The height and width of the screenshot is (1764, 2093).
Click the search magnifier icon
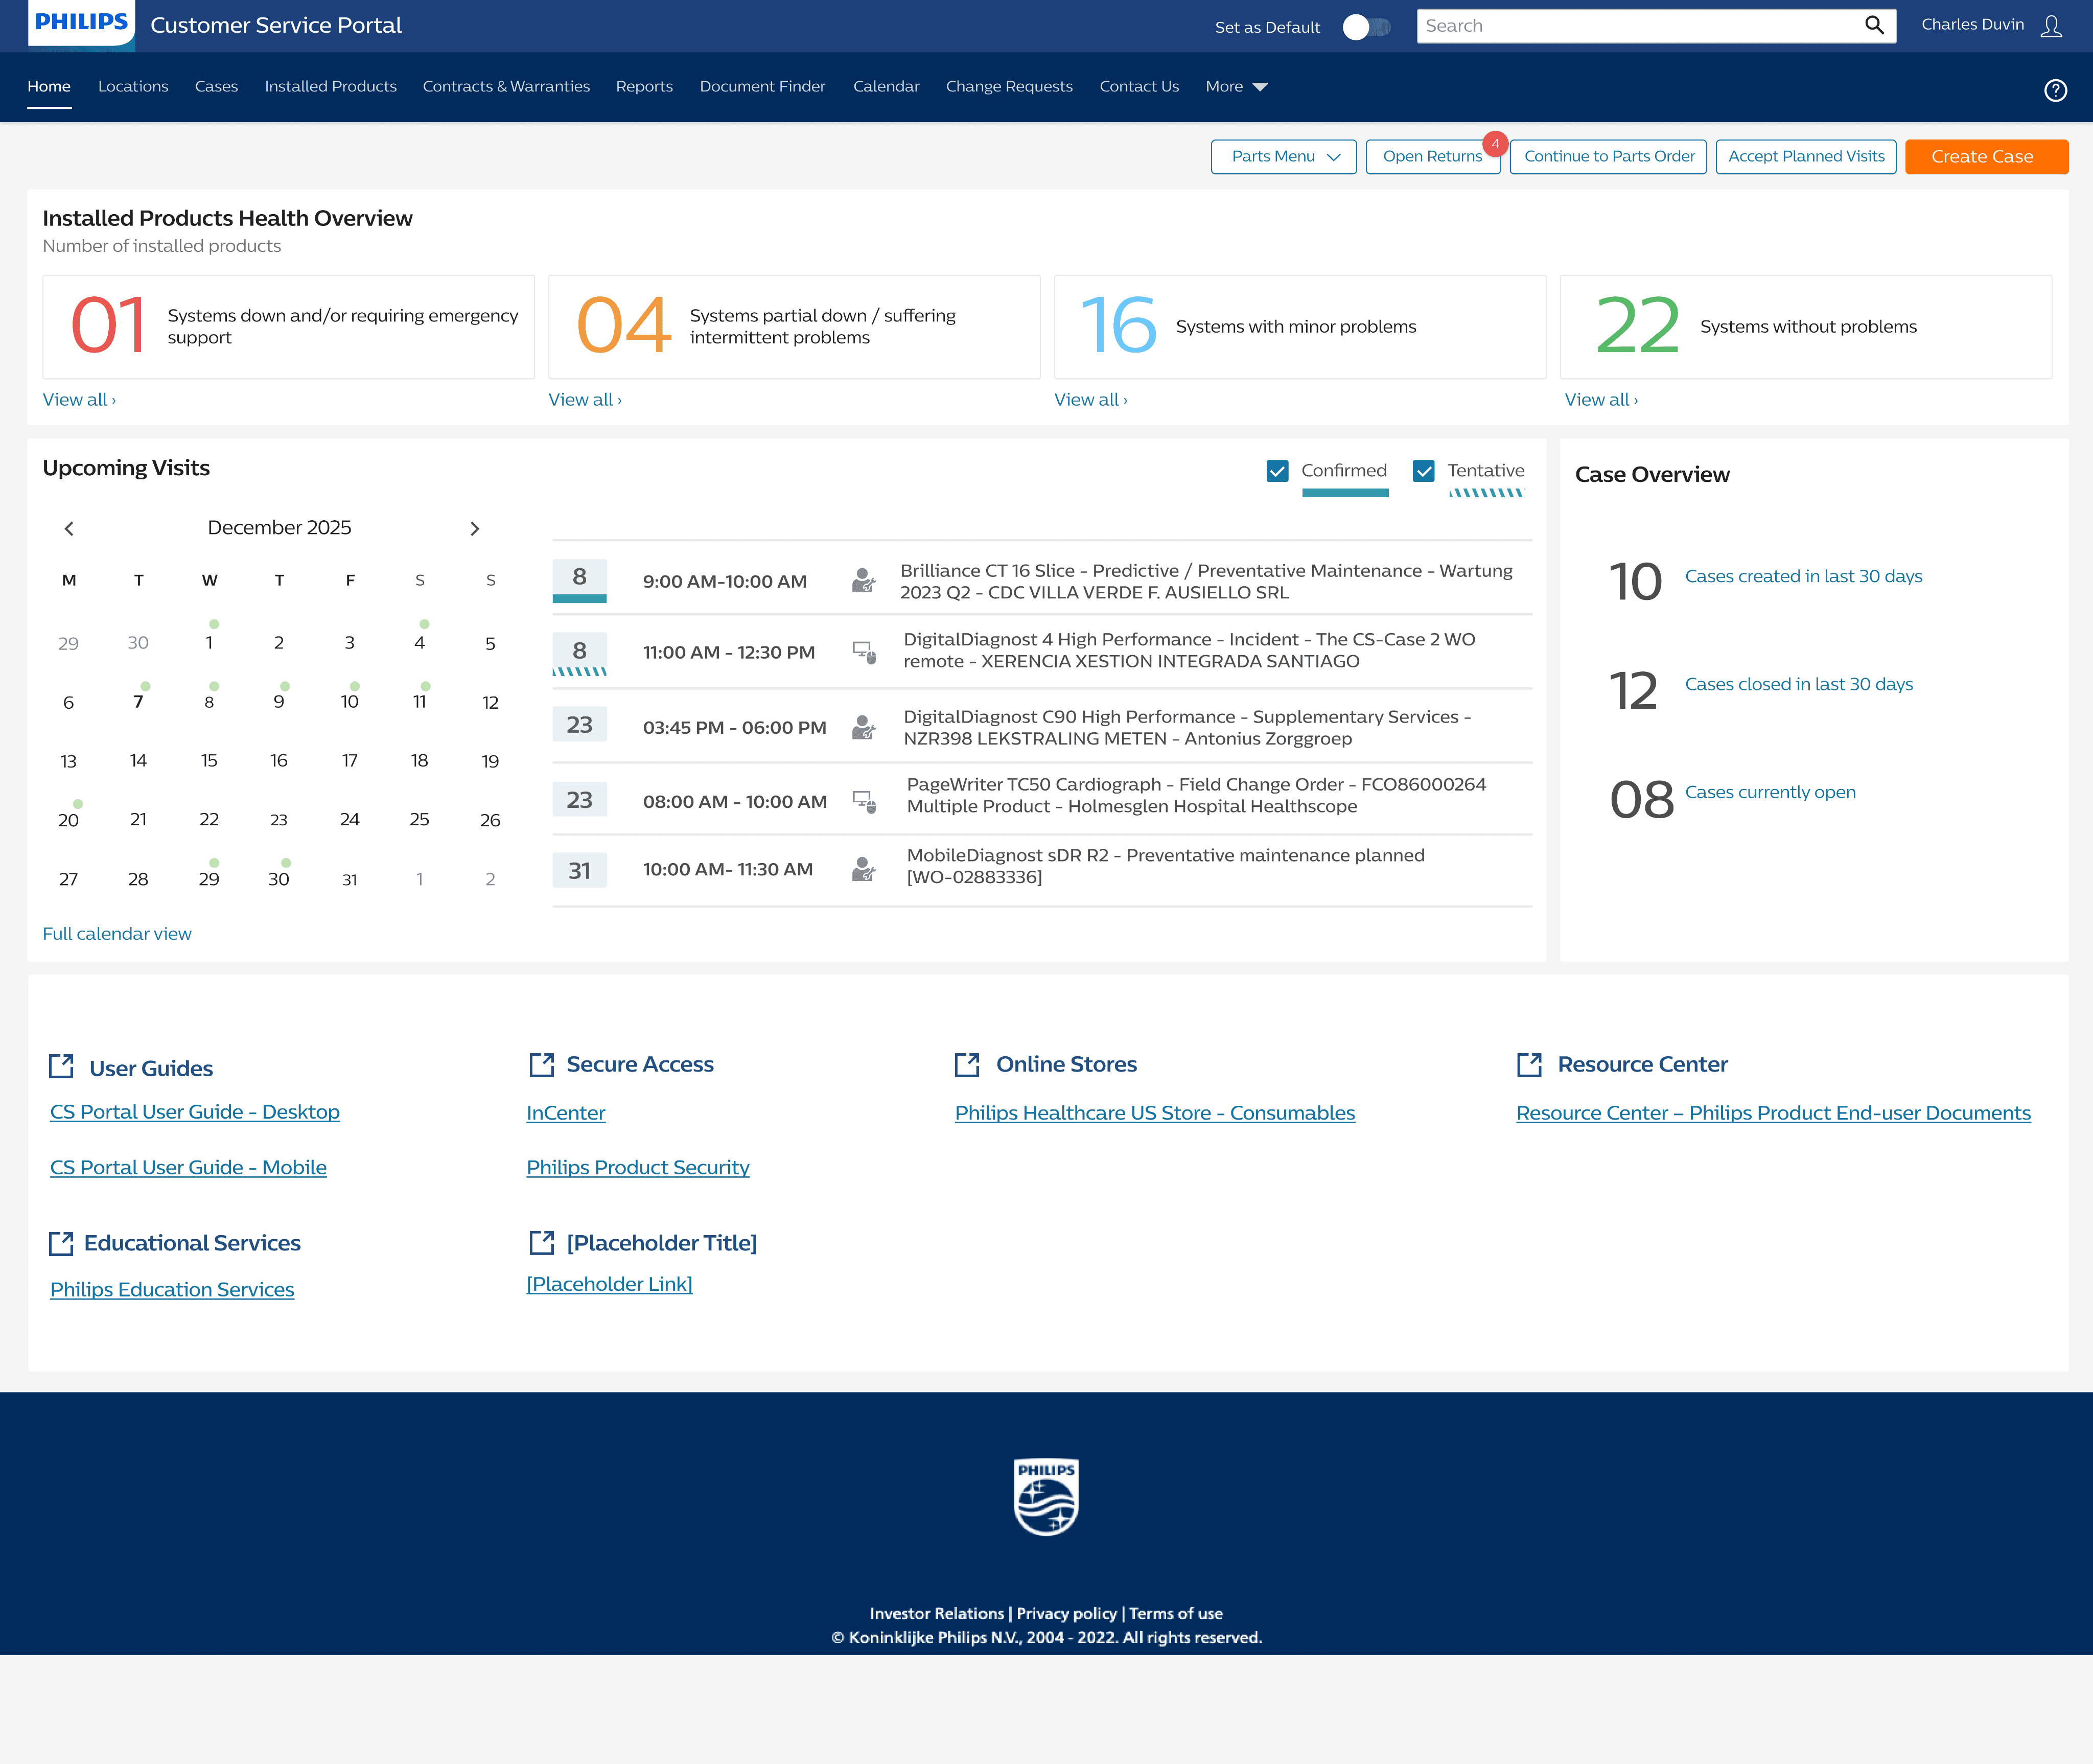pos(1874,25)
